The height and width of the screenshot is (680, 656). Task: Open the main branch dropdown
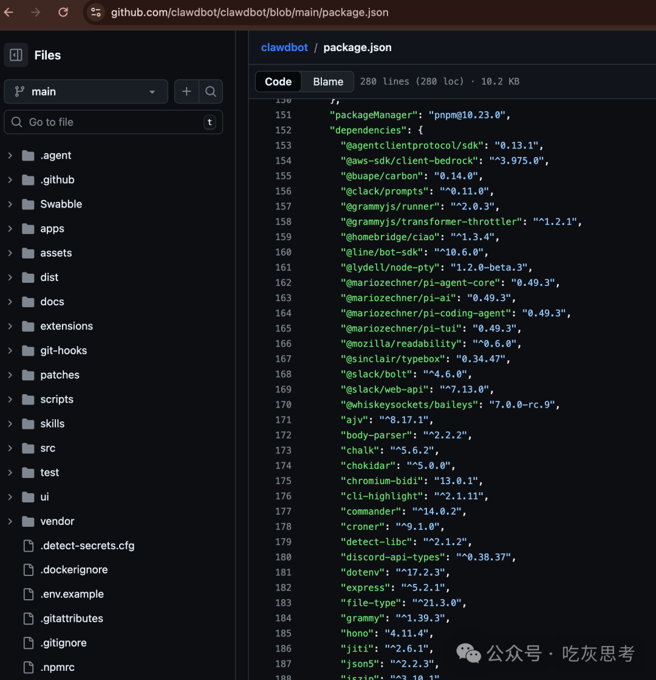click(86, 91)
